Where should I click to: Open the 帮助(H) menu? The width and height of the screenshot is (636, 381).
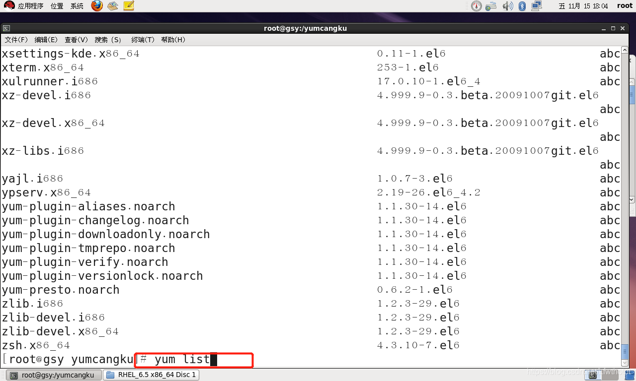tap(173, 40)
